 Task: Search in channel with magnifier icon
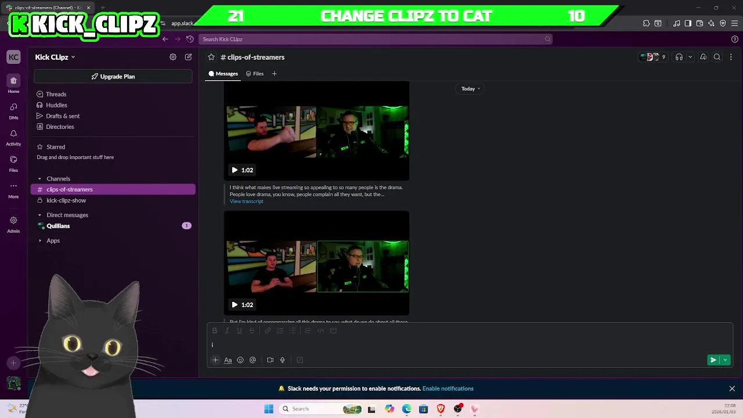click(717, 57)
